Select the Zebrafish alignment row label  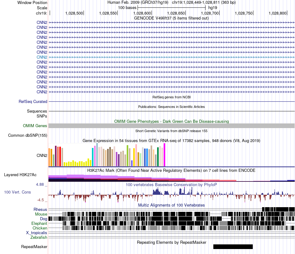click(x=39, y=238)
